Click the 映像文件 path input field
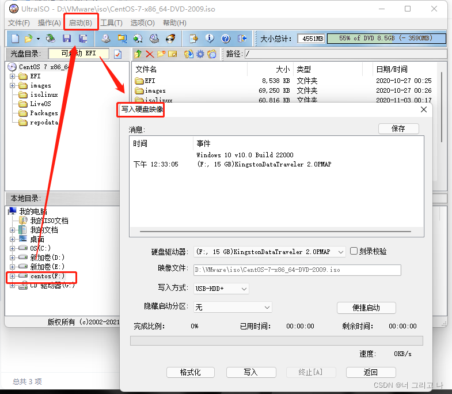 tap(297, 270)
